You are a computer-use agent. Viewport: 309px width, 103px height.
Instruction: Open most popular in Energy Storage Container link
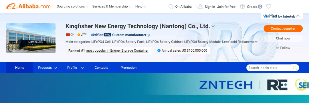[x=117, y=51]
